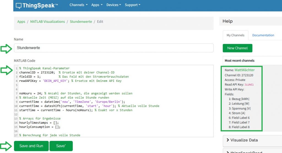Click the Name field containing Stundenwerte
Image resolution: width=282 pixels, height=153 pixels.
[113, 48]
